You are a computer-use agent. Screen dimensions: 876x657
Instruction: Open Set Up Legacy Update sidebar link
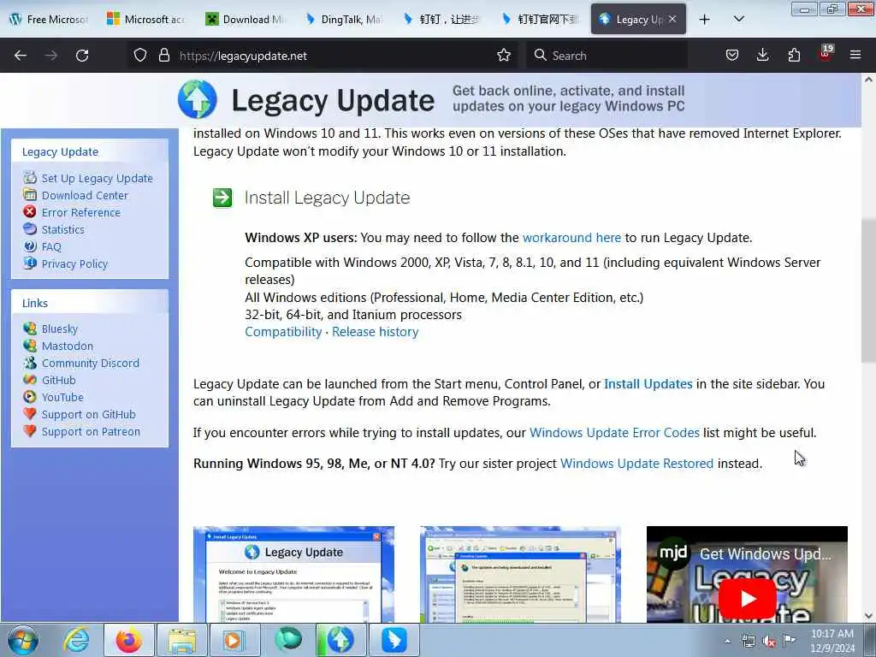97,178
